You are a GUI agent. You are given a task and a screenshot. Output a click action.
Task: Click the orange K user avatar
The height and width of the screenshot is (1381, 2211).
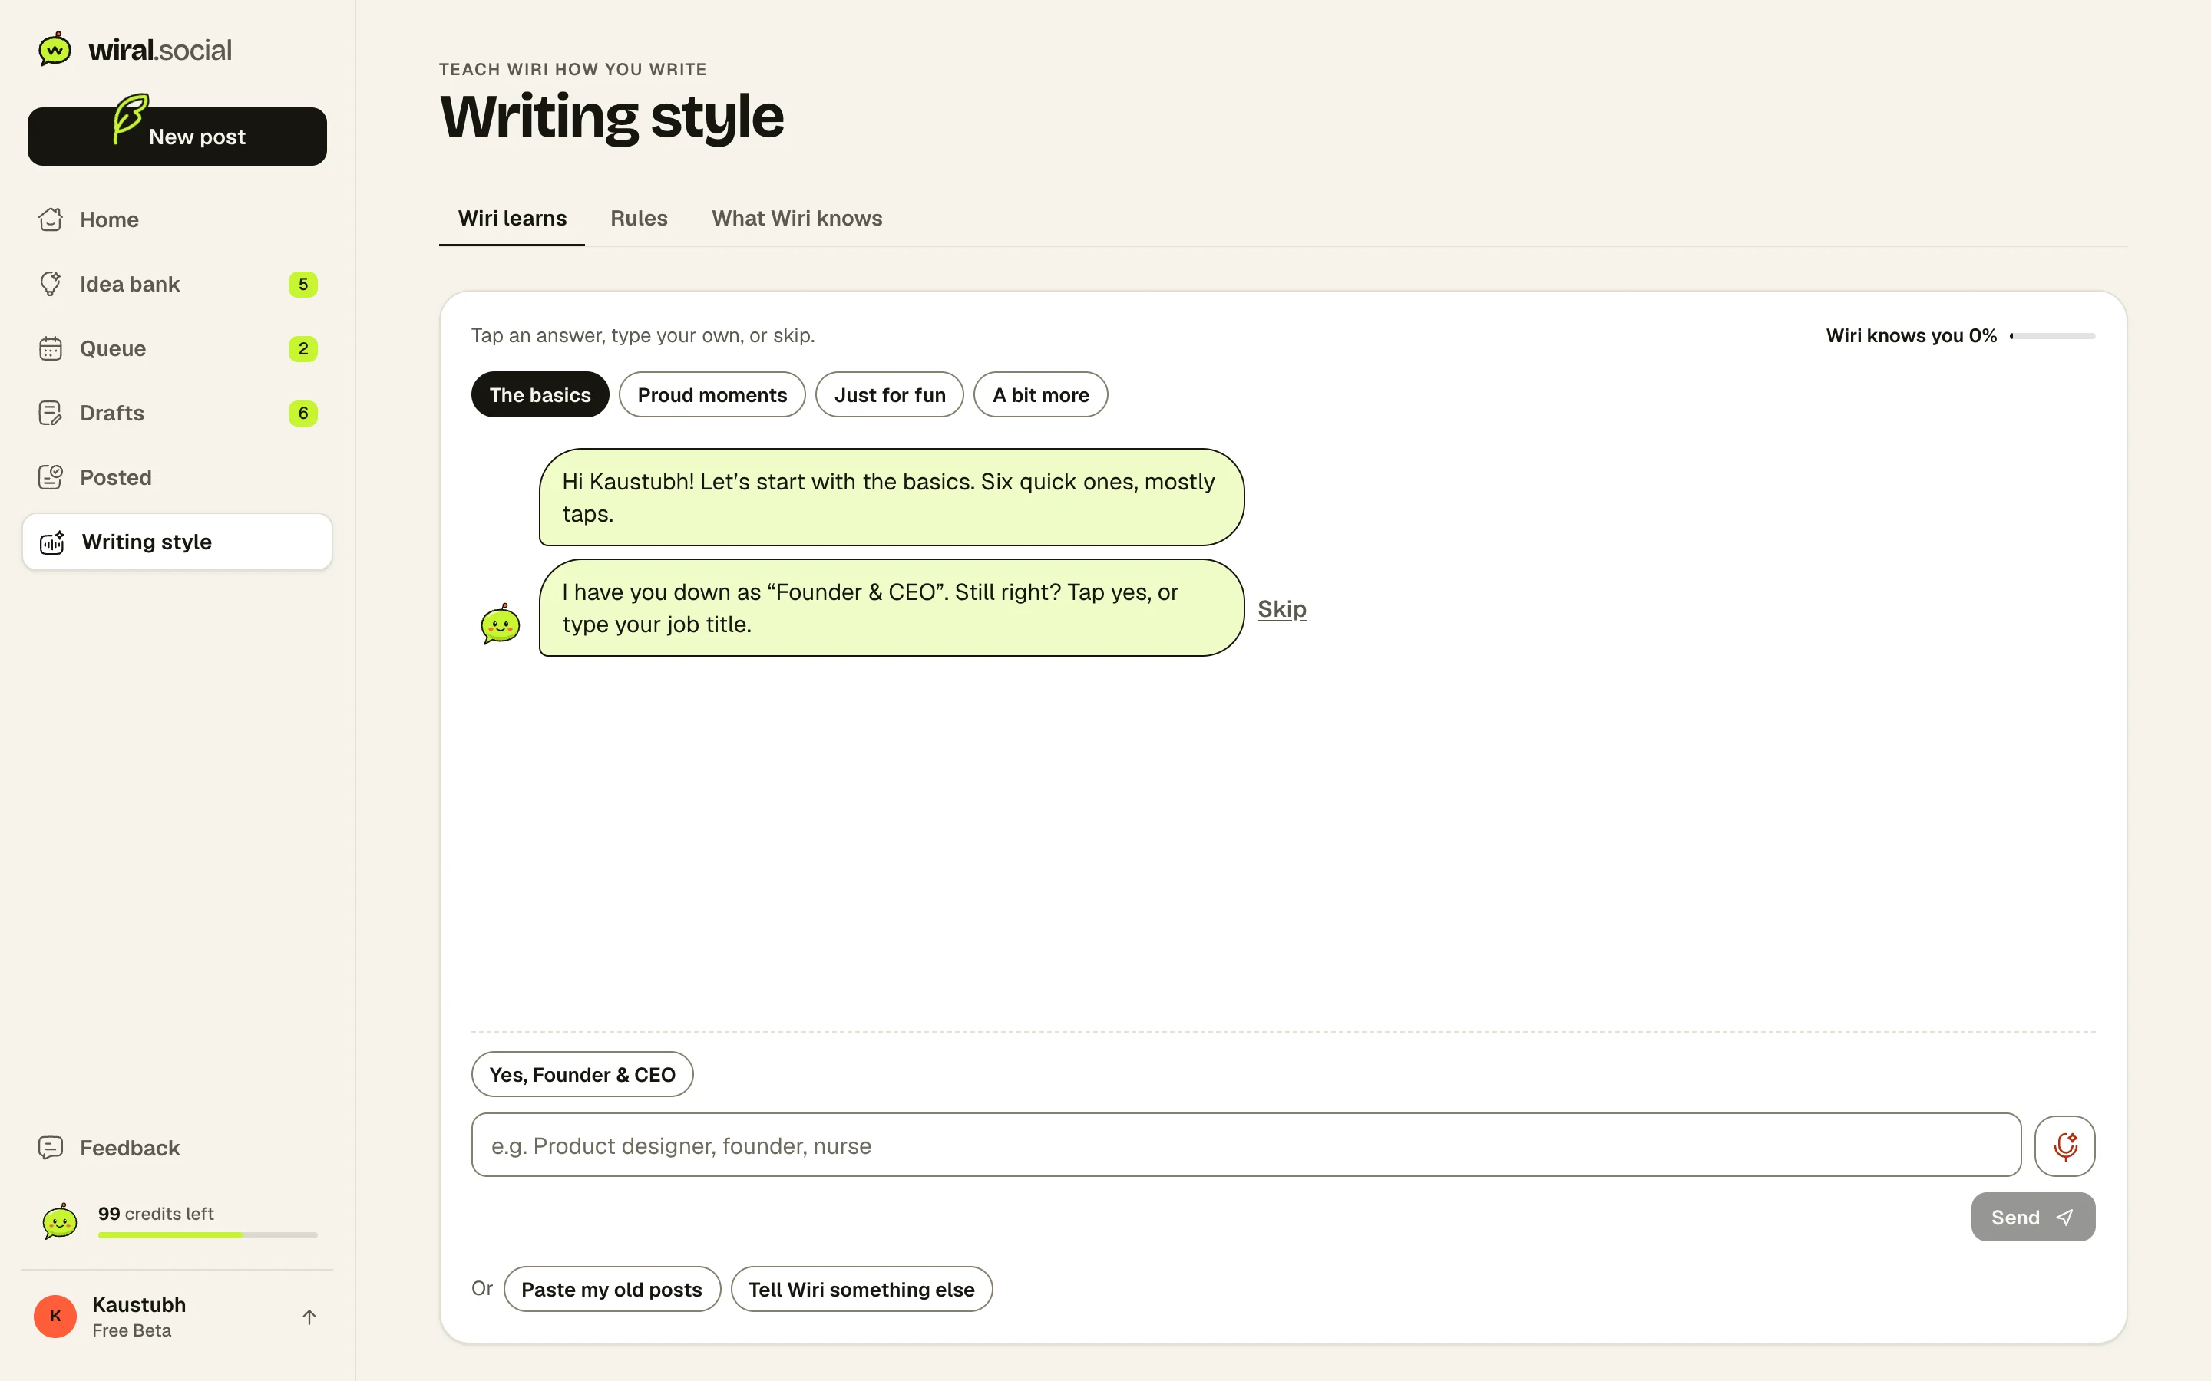click(56, 1316)
